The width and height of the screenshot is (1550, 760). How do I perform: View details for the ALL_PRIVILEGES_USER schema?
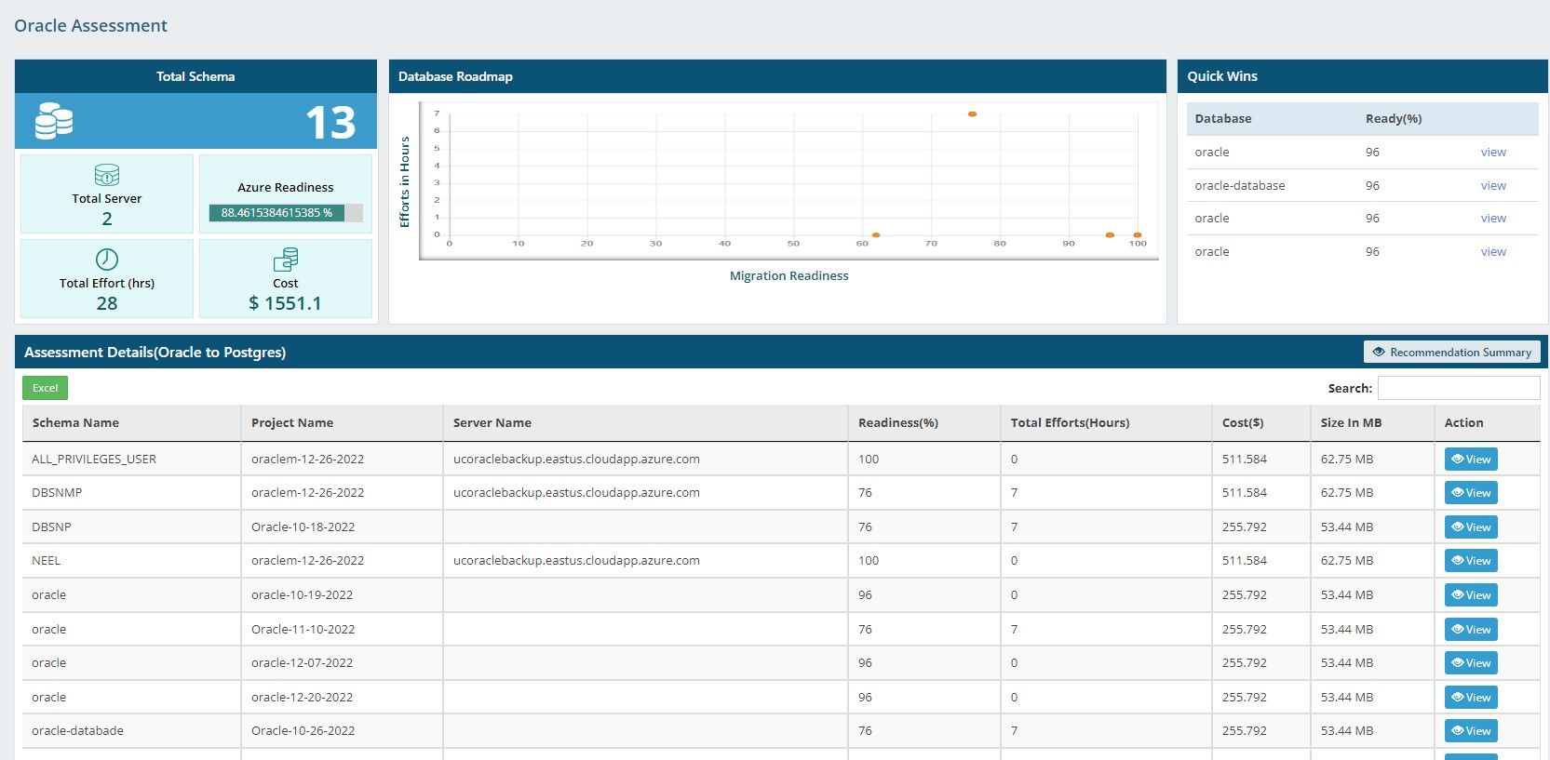coord(1471,460)
